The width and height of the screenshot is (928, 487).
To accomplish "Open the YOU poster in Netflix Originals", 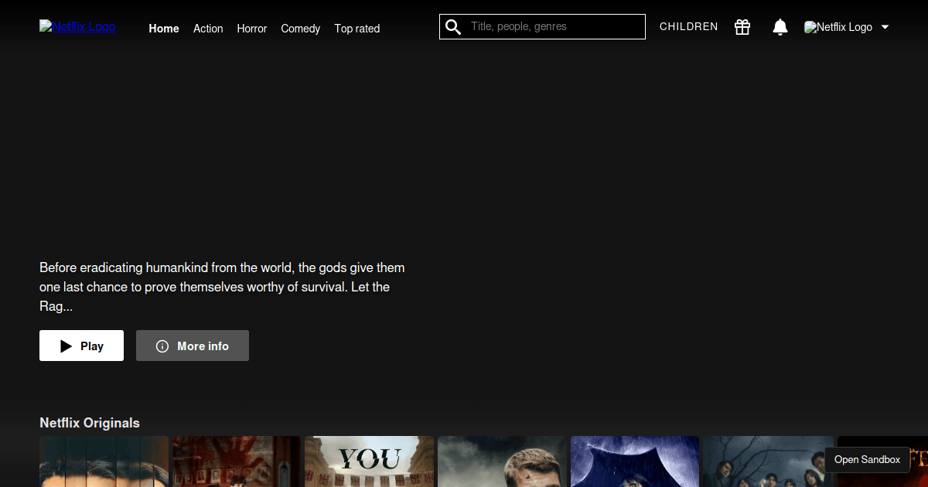I will click(369, 461).
